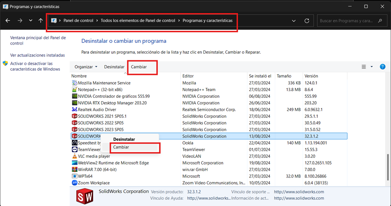Image resolution: width=391 pixels, height=206 pixels.
Task: Click NVIDIA Controlador de gráficos icon
Action: tap(74, 96)
